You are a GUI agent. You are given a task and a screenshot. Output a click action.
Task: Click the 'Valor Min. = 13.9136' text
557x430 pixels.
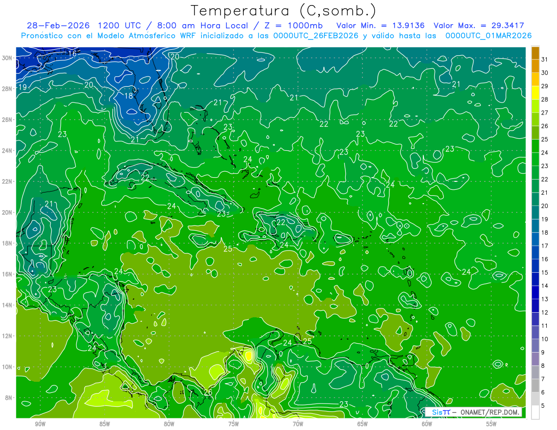(x=381, y=26)
